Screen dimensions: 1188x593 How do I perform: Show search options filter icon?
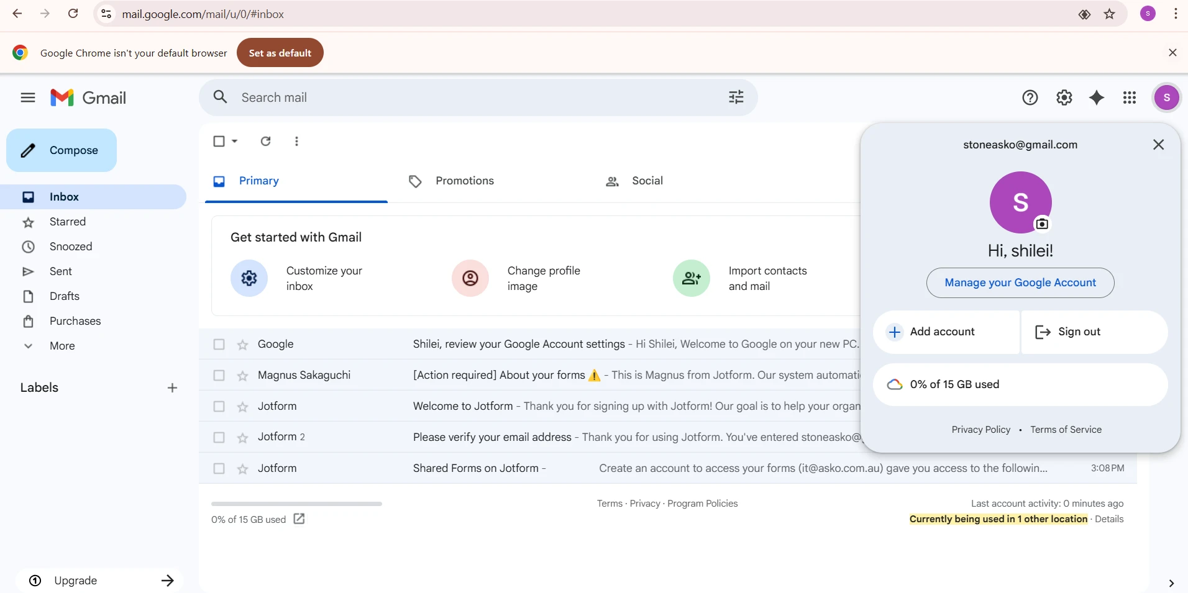[736, 97]
